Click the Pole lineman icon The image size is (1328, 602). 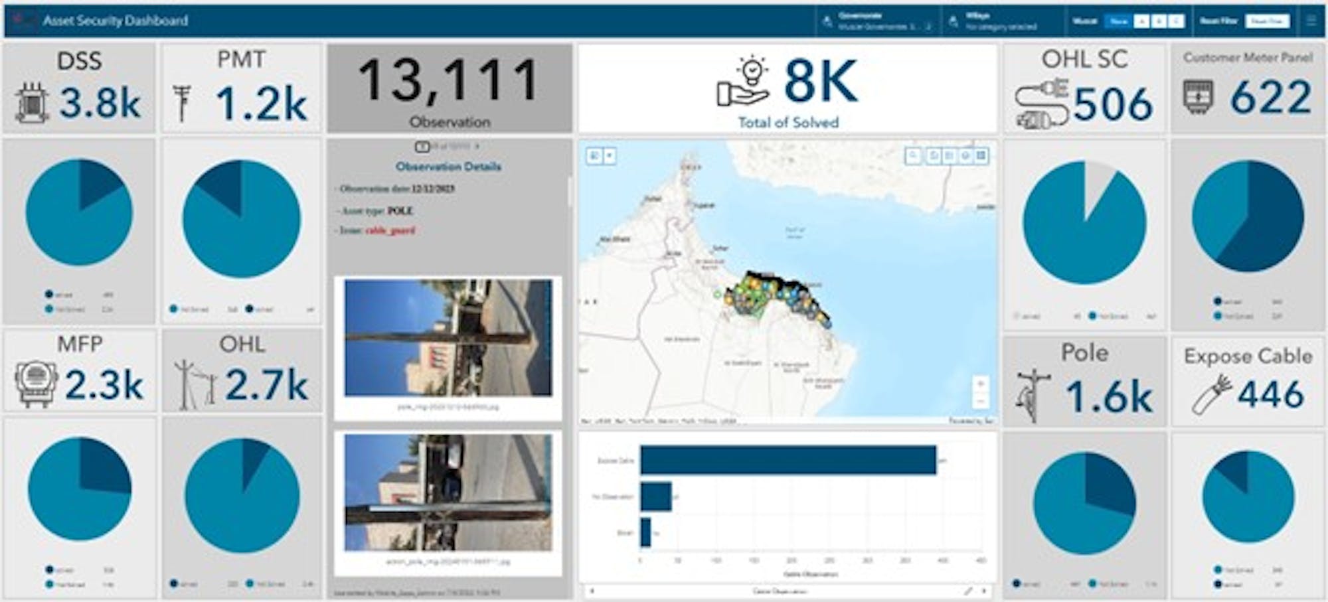[1033, 396]
